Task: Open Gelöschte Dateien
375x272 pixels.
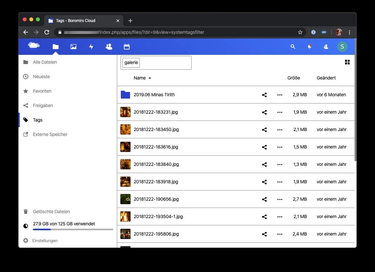Action: point(51,212)
